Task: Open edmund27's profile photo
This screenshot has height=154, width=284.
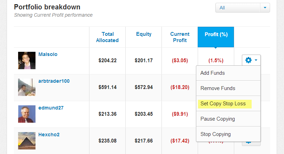Action: 27,114
